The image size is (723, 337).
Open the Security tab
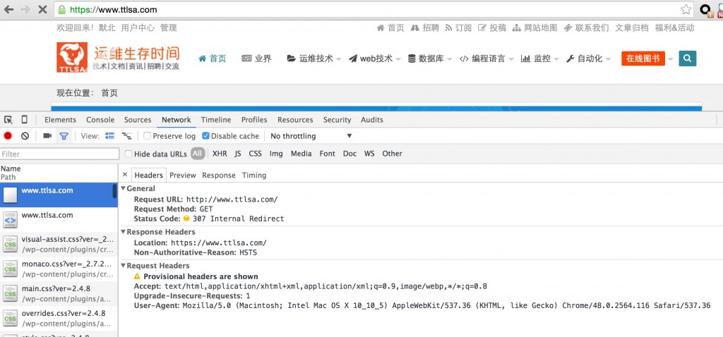[x=337, y=120]
